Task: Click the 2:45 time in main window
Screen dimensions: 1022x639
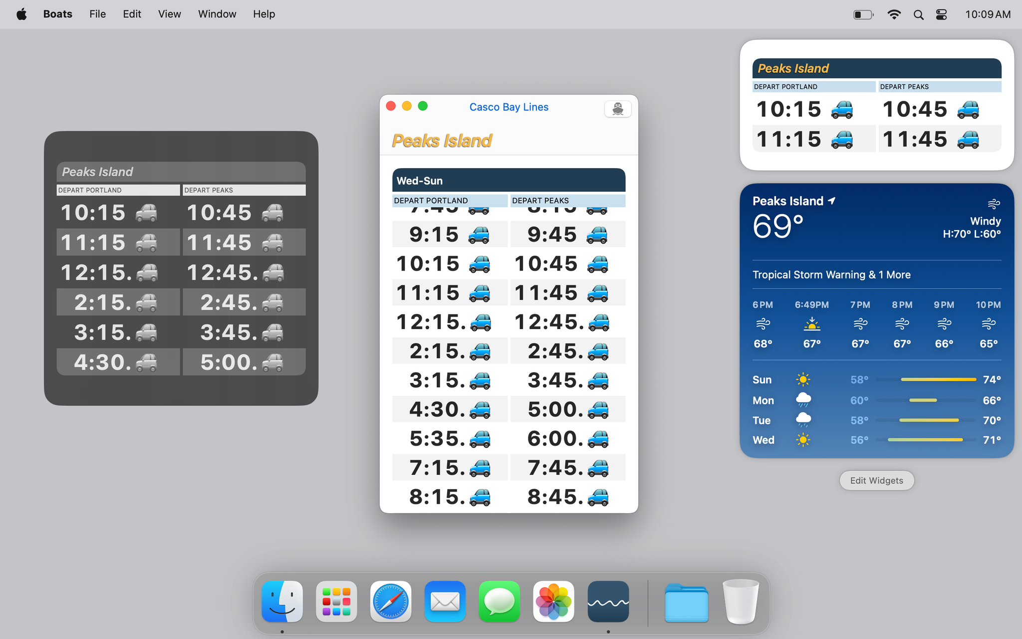Action: tap(555, 351)
